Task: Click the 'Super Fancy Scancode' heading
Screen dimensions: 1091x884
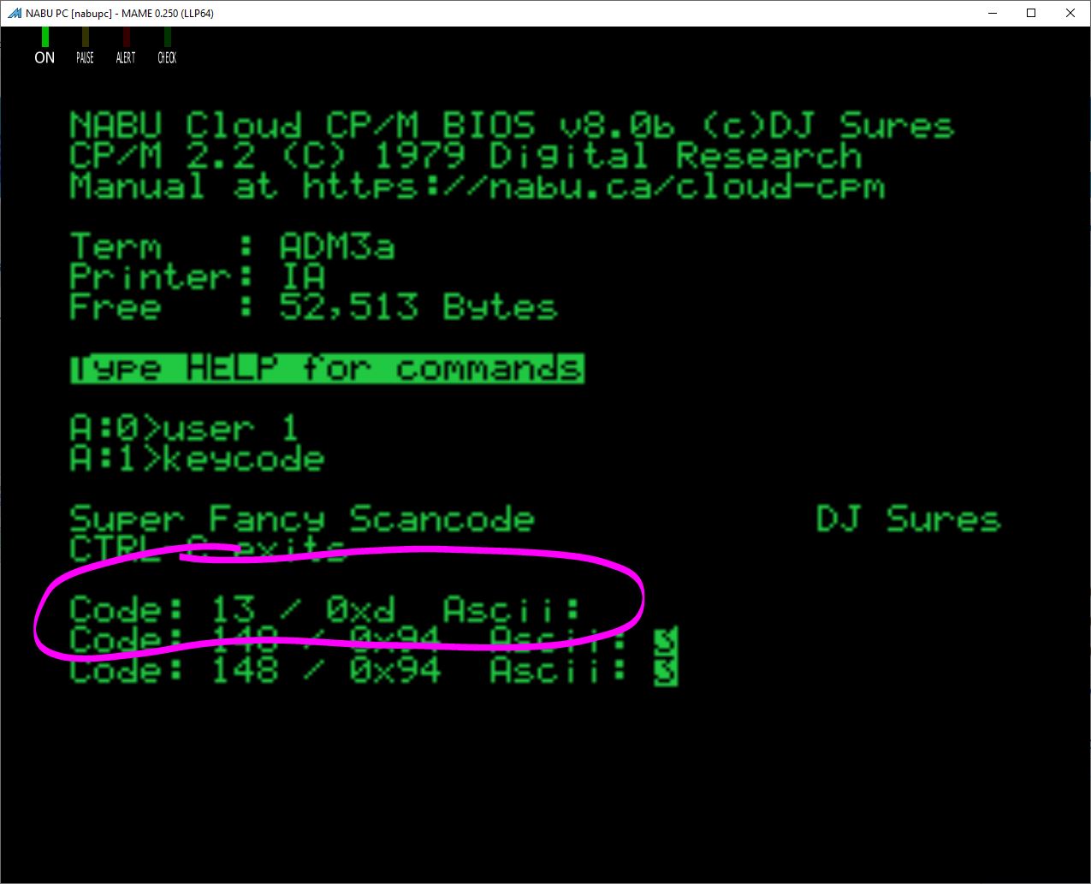Action: [x=302, y=519]
